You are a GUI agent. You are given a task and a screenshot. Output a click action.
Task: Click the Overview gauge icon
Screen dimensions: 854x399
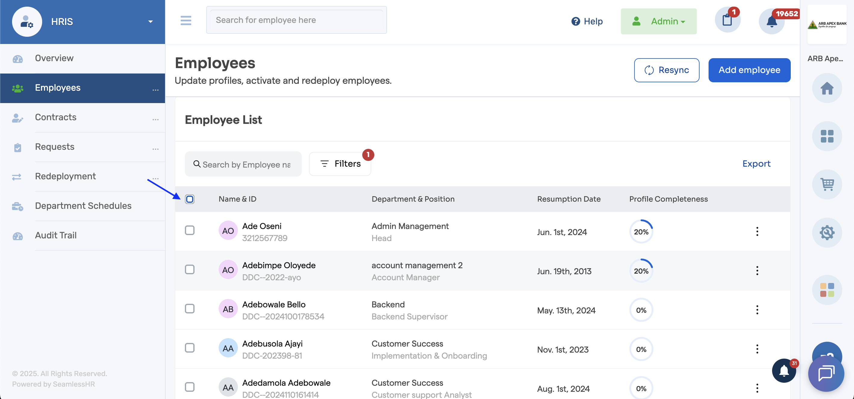(x=17, y=59)
